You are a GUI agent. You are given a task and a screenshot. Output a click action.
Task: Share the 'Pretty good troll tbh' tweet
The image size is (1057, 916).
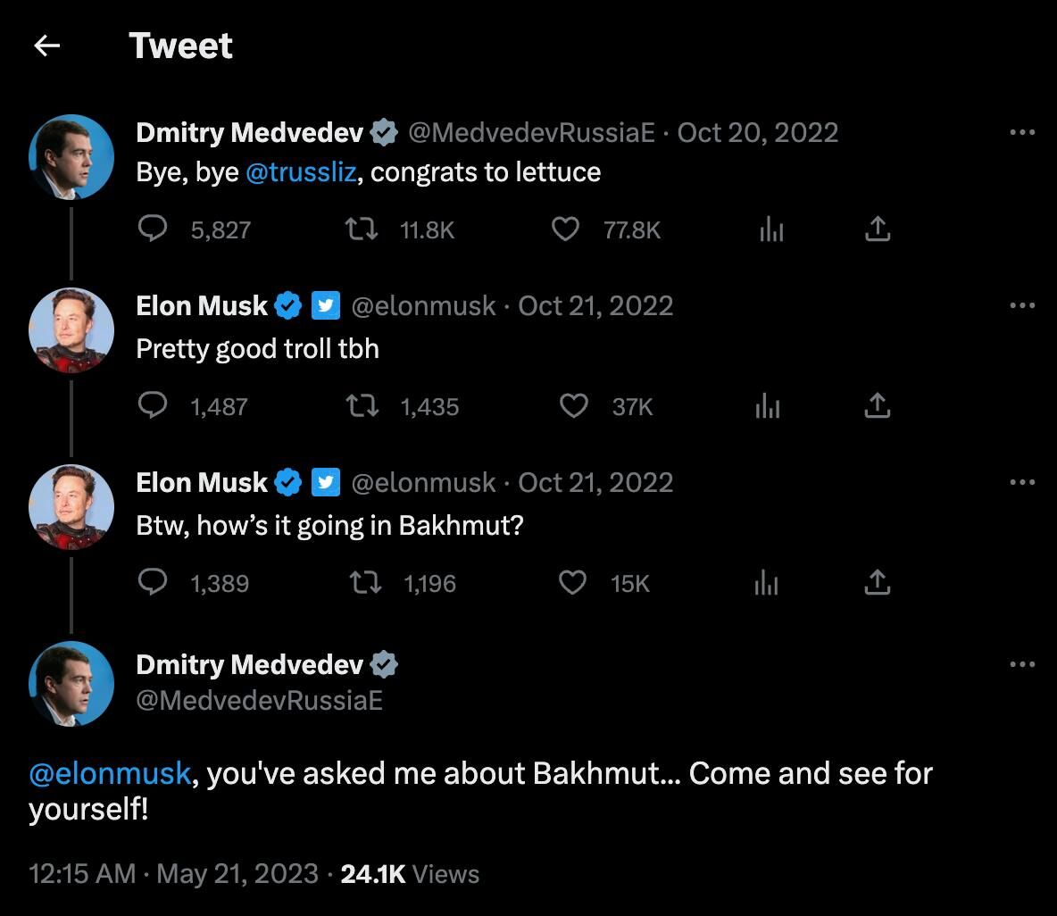878,406
